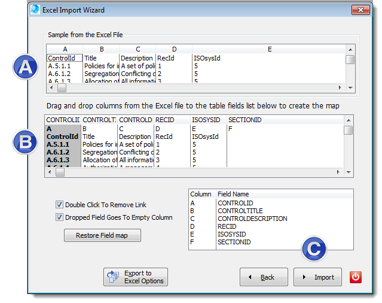Select the ISOSYSID row in field map list
382x303 pixels.
click(271, 234)
